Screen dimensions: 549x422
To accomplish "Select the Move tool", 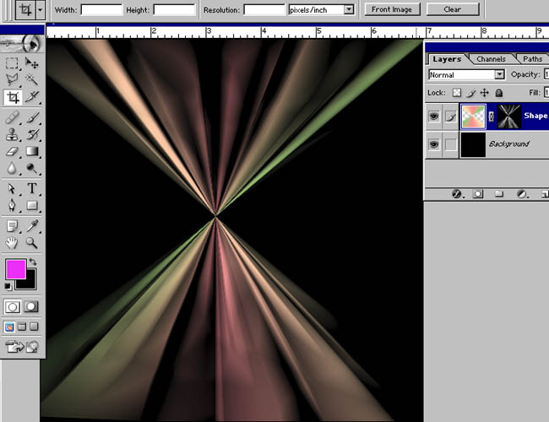I will pos(32,63).
